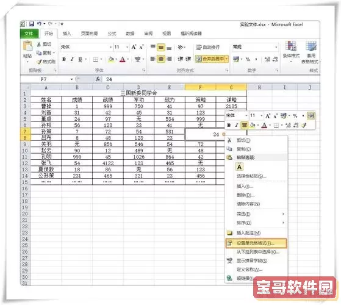
Task: Apply mini toolbar red font color A
Action: 264,125
